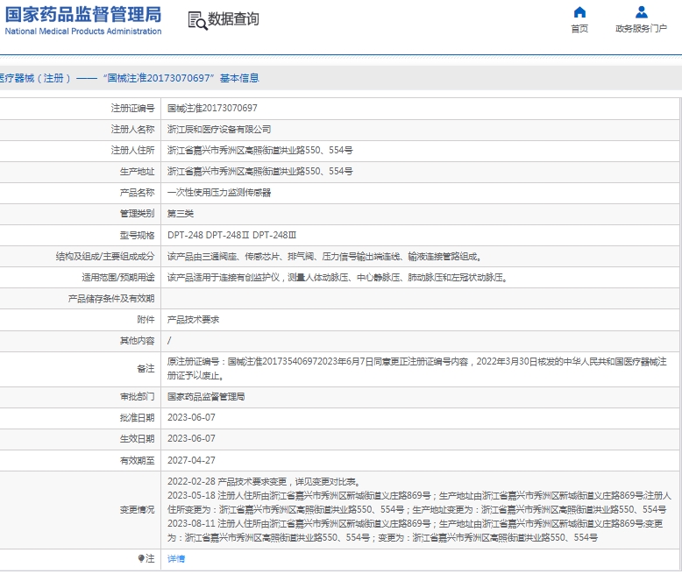
Task: Click the 型号规格 row label
Action: click(x=137, y=235)
